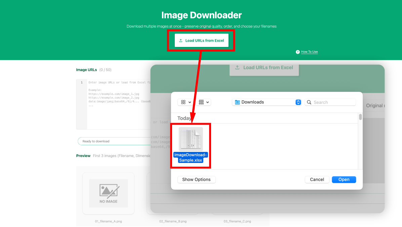
Task: Click the magnifier icon in Search field
Action: click(x=309, y=102)
